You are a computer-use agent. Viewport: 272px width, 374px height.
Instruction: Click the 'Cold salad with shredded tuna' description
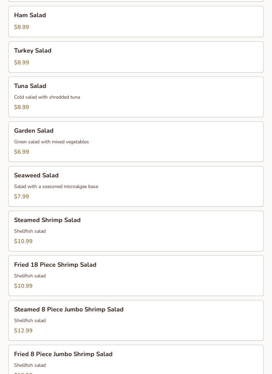(x=47, y=97)
